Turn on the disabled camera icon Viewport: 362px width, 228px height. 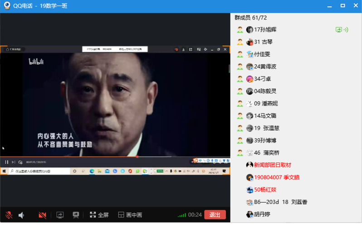pyautogui.click(x=42, y=215)
